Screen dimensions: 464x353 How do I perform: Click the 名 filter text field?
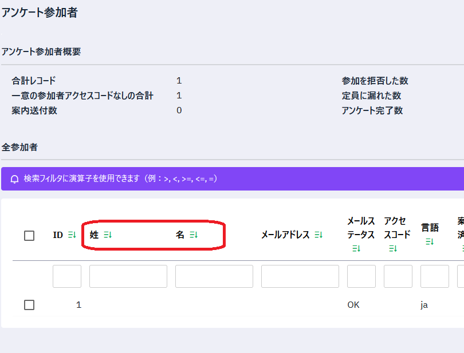click(x=214, y=276)
